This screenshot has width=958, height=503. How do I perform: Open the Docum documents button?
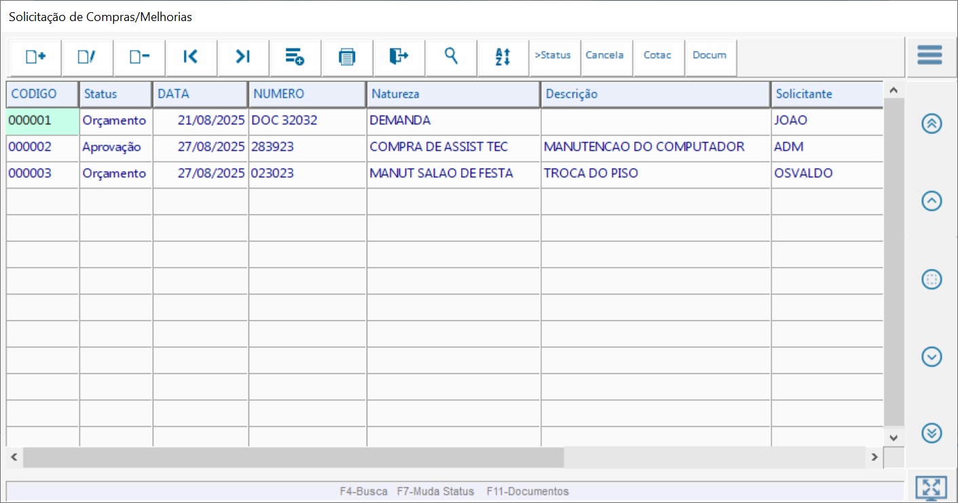point(710,56)
